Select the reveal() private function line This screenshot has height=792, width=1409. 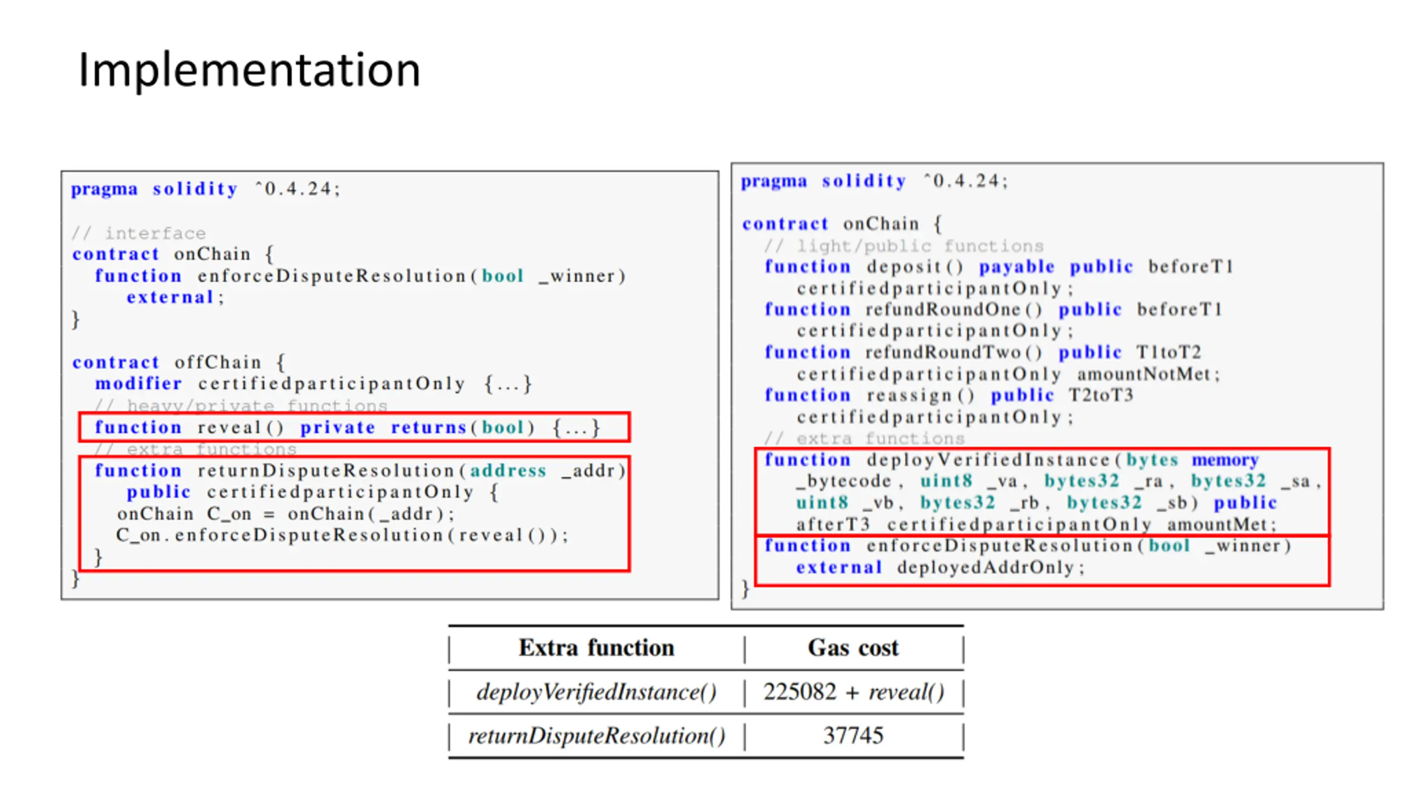[354, 427]
